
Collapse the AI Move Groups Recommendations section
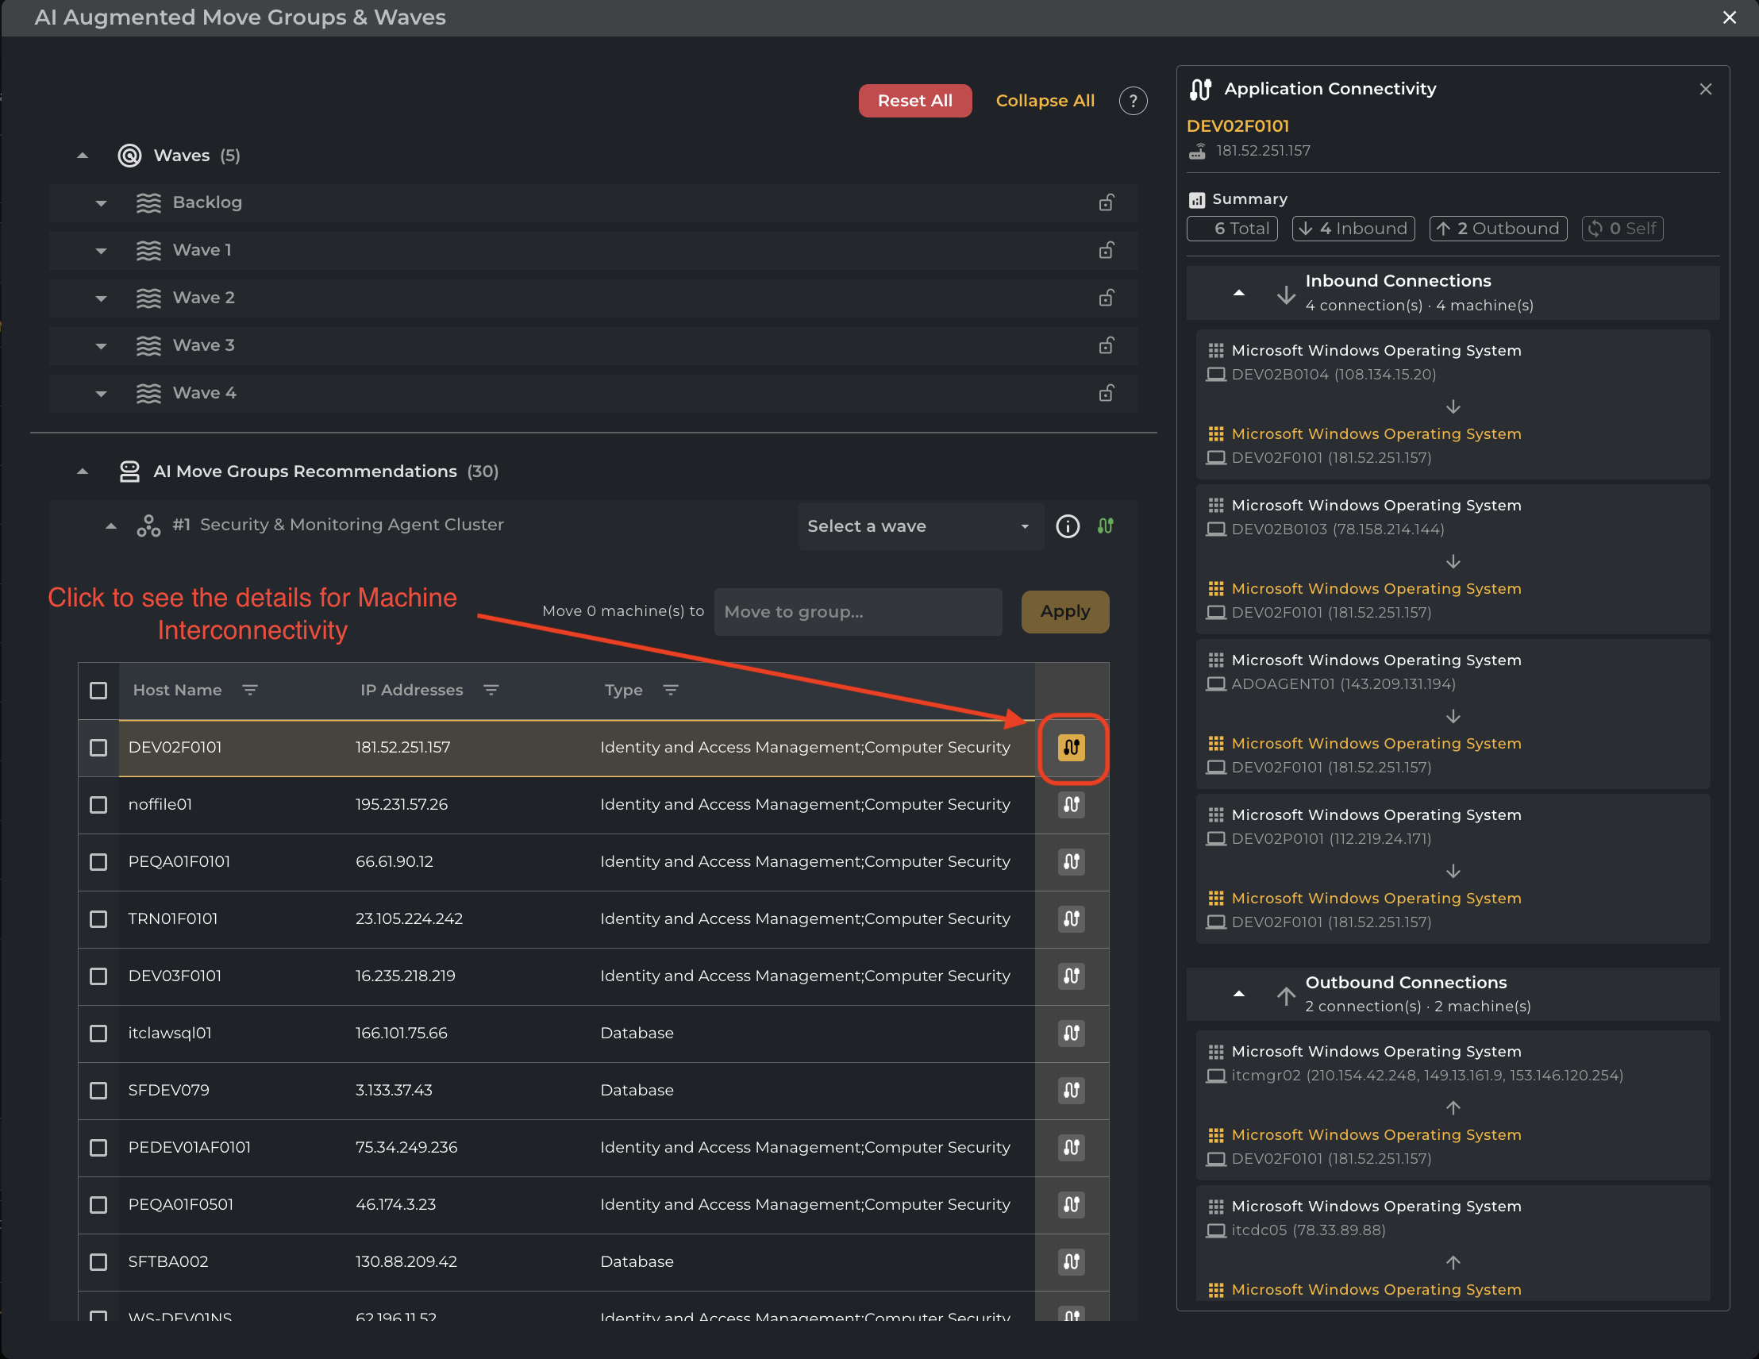(82, 472)
